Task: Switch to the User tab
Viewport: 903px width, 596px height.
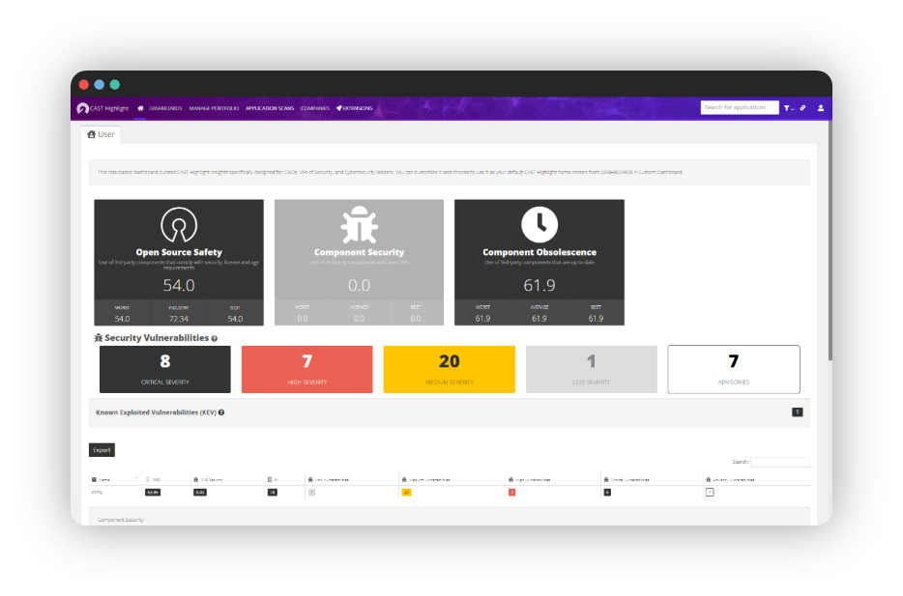Action: pyautogui.click(x=101, y=134)
